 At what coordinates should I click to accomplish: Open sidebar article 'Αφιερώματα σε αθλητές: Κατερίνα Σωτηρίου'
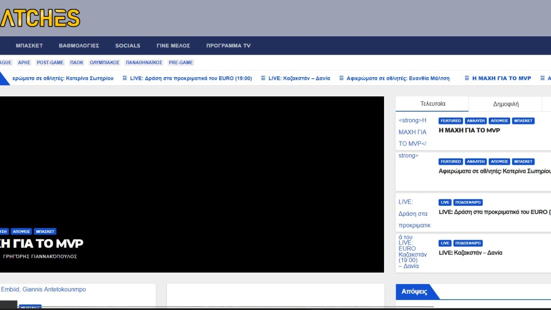[494, 171]
